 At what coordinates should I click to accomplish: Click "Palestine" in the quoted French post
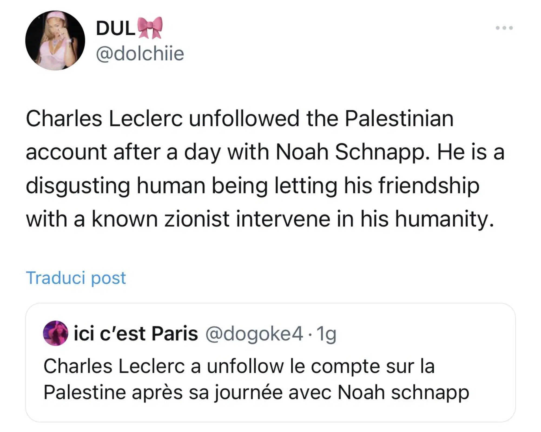point(85,392)
